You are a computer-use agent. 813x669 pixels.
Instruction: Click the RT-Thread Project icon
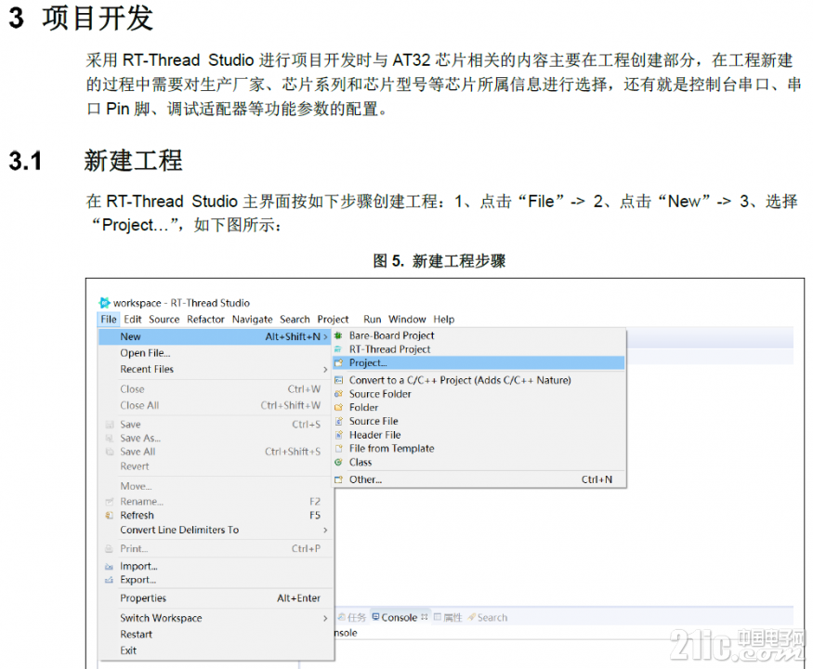click(x=338, y=349)
